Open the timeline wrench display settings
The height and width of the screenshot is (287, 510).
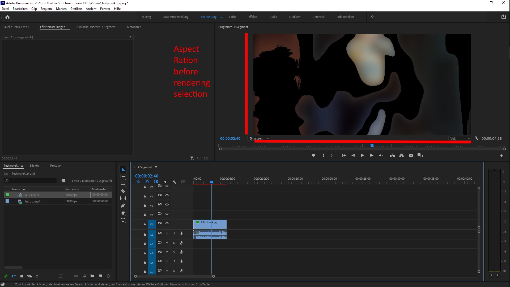point(174,182)
